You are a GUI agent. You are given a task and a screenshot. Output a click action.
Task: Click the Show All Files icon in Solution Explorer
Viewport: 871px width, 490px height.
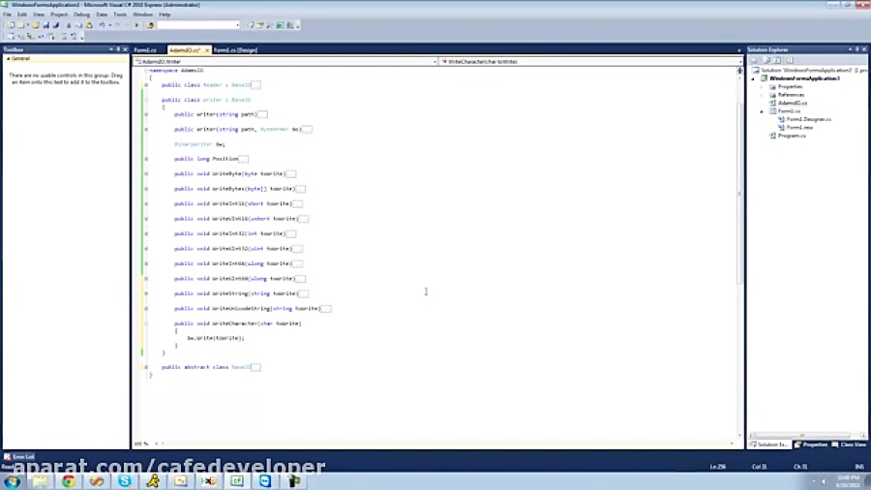tap(766, 60)
